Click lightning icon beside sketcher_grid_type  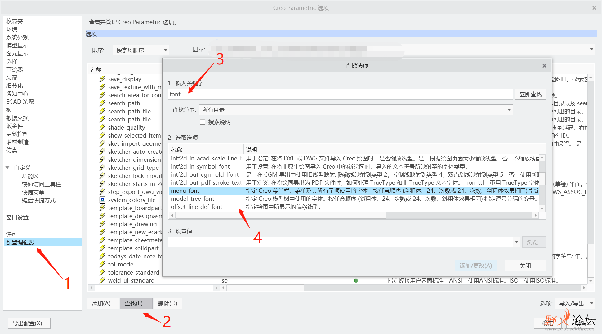tap(102, 168)
